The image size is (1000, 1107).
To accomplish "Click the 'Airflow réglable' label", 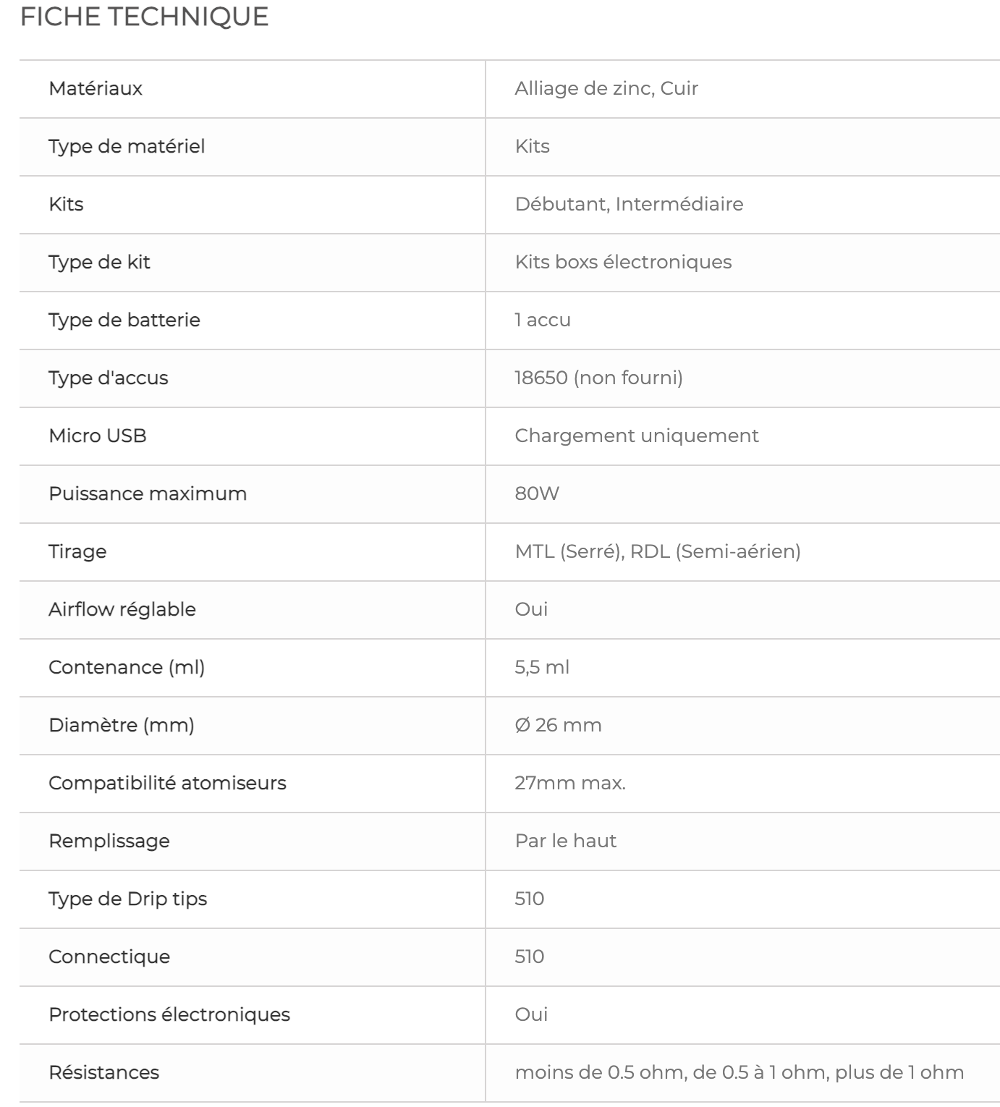I will click(122, 609).
